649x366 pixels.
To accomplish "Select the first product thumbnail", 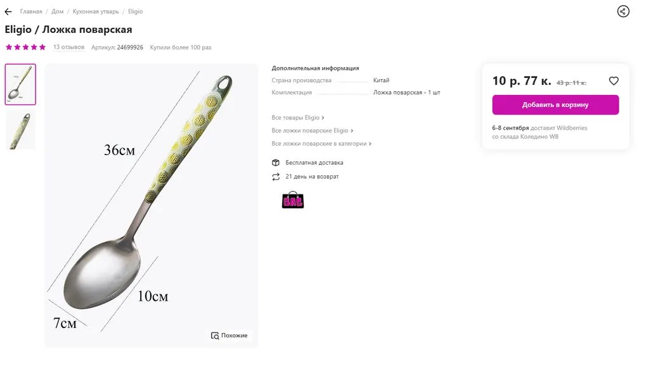I will point(21,84).
